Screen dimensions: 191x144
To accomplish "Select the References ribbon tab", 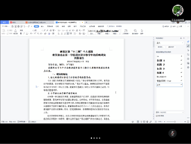I will coord(57,26).
